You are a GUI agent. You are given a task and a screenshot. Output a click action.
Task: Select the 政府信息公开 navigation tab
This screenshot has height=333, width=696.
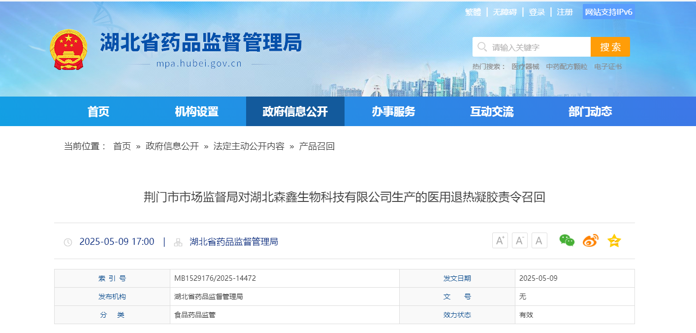(x=295, y=111)
